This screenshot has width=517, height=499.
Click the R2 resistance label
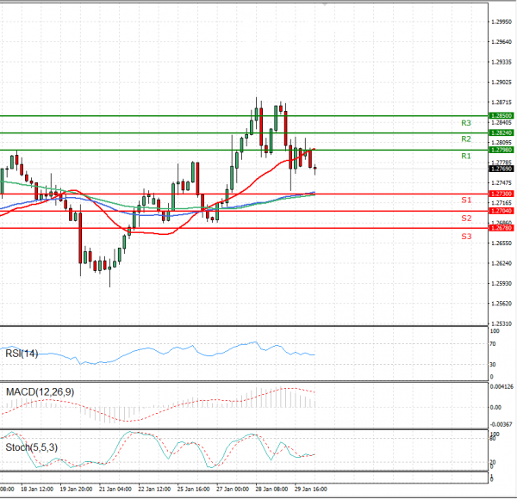[465, 139]
